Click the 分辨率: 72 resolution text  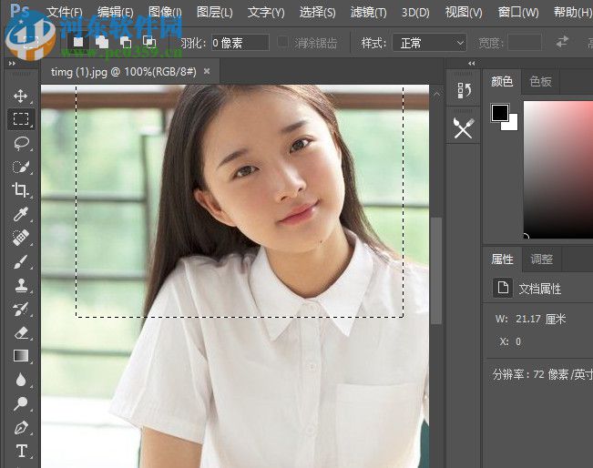542,374
